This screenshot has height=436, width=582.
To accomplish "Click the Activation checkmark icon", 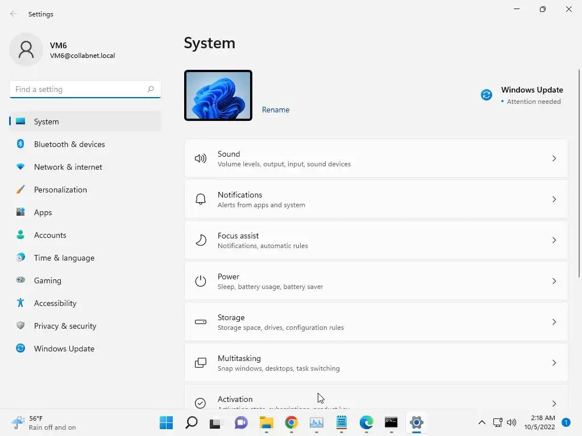I will click(x=201, y=403).
